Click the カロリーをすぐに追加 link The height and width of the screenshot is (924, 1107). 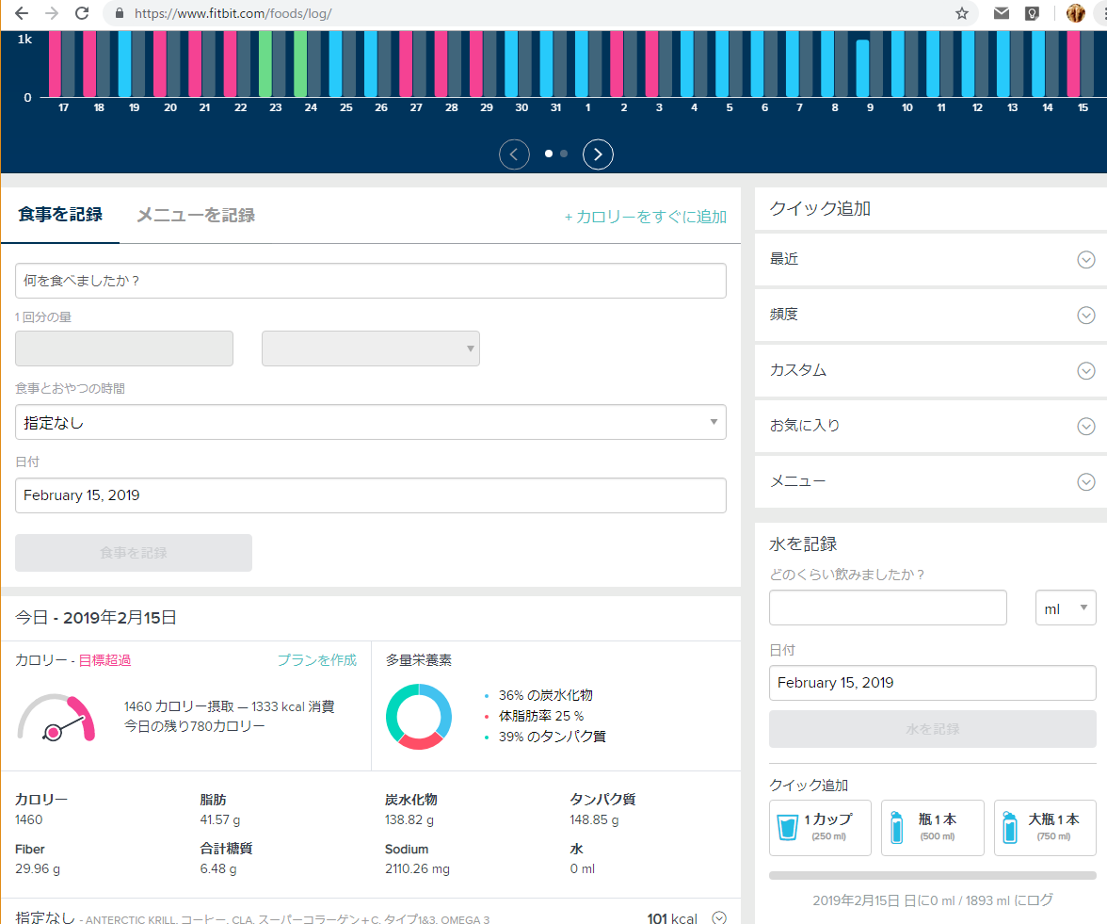click(x=646, y=217)
